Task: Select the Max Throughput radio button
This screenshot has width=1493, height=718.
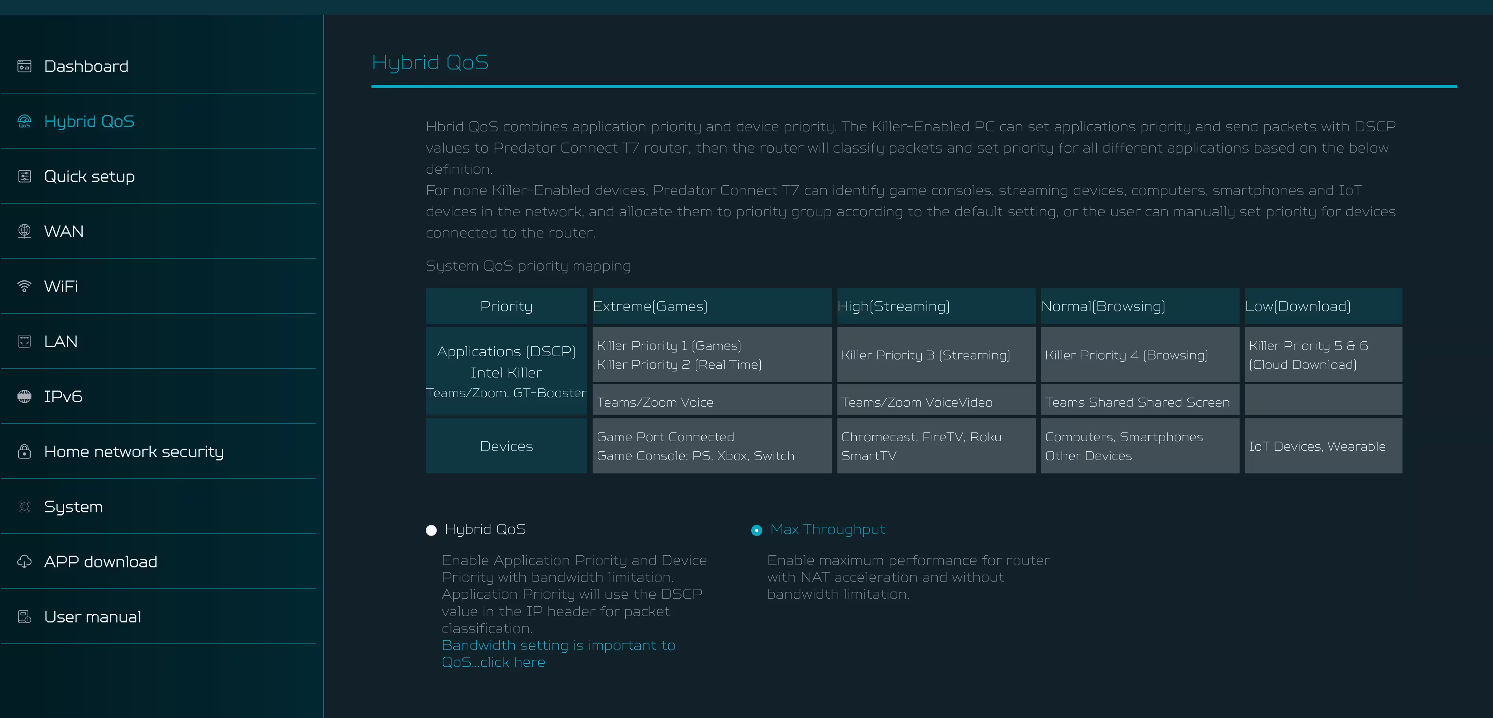Action: pos(756,530)
